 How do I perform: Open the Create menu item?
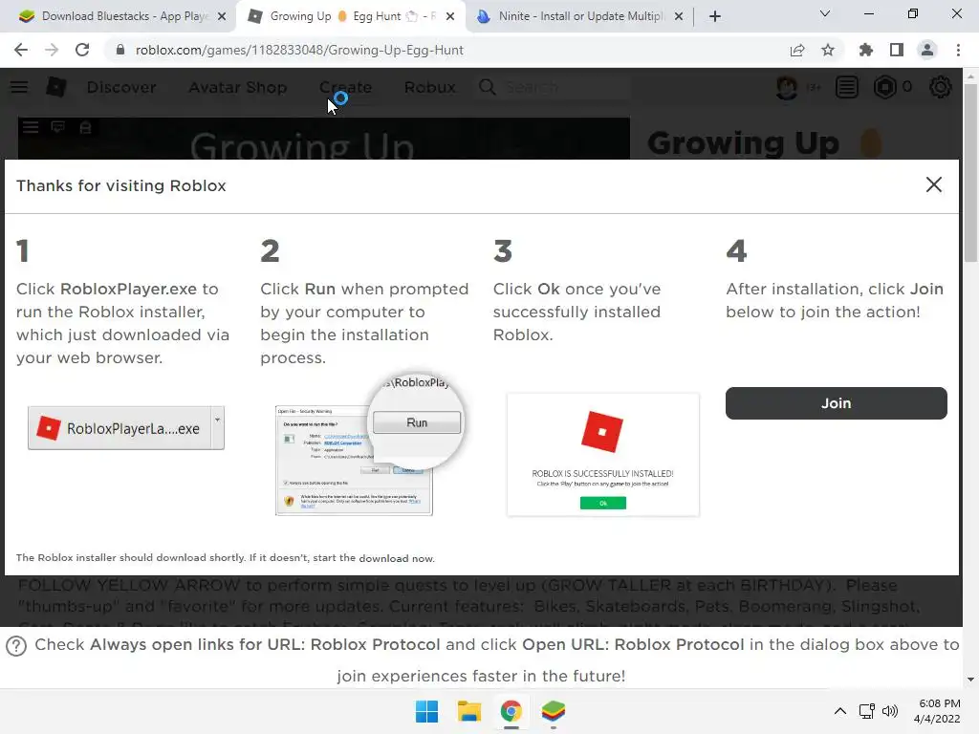pos(346,87)
